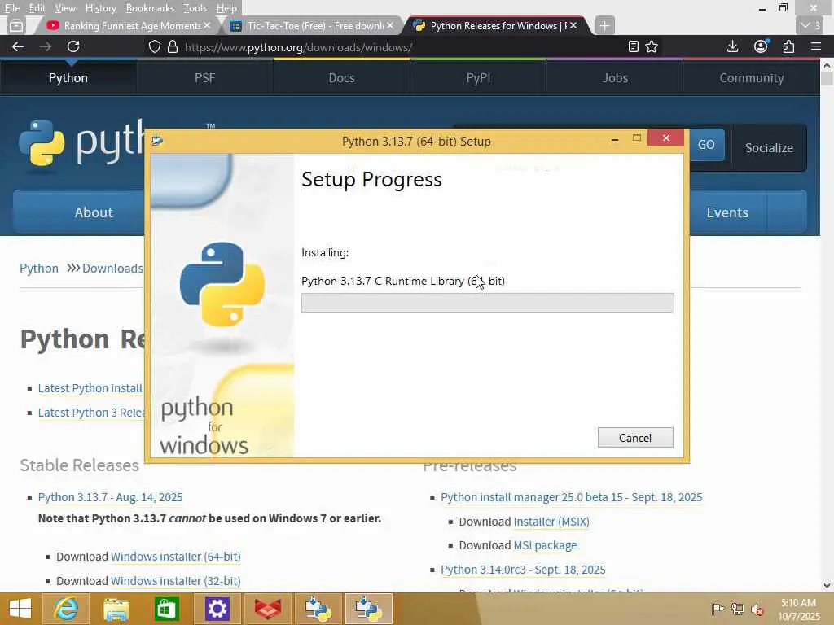Cancel the Python 3.13.7 setup
Viewport: 834px width, 625px height.
pyautogui.click(x=635, y=437)
